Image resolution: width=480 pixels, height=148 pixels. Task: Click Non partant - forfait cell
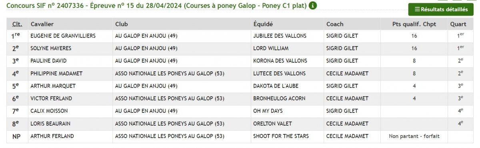[414, 136]
